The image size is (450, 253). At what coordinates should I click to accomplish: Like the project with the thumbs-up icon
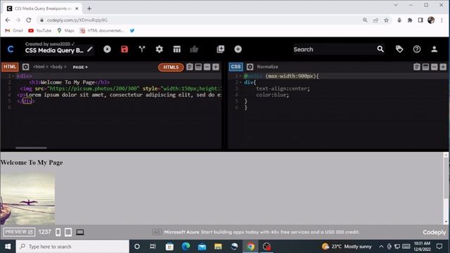click(x=194, y=49)
